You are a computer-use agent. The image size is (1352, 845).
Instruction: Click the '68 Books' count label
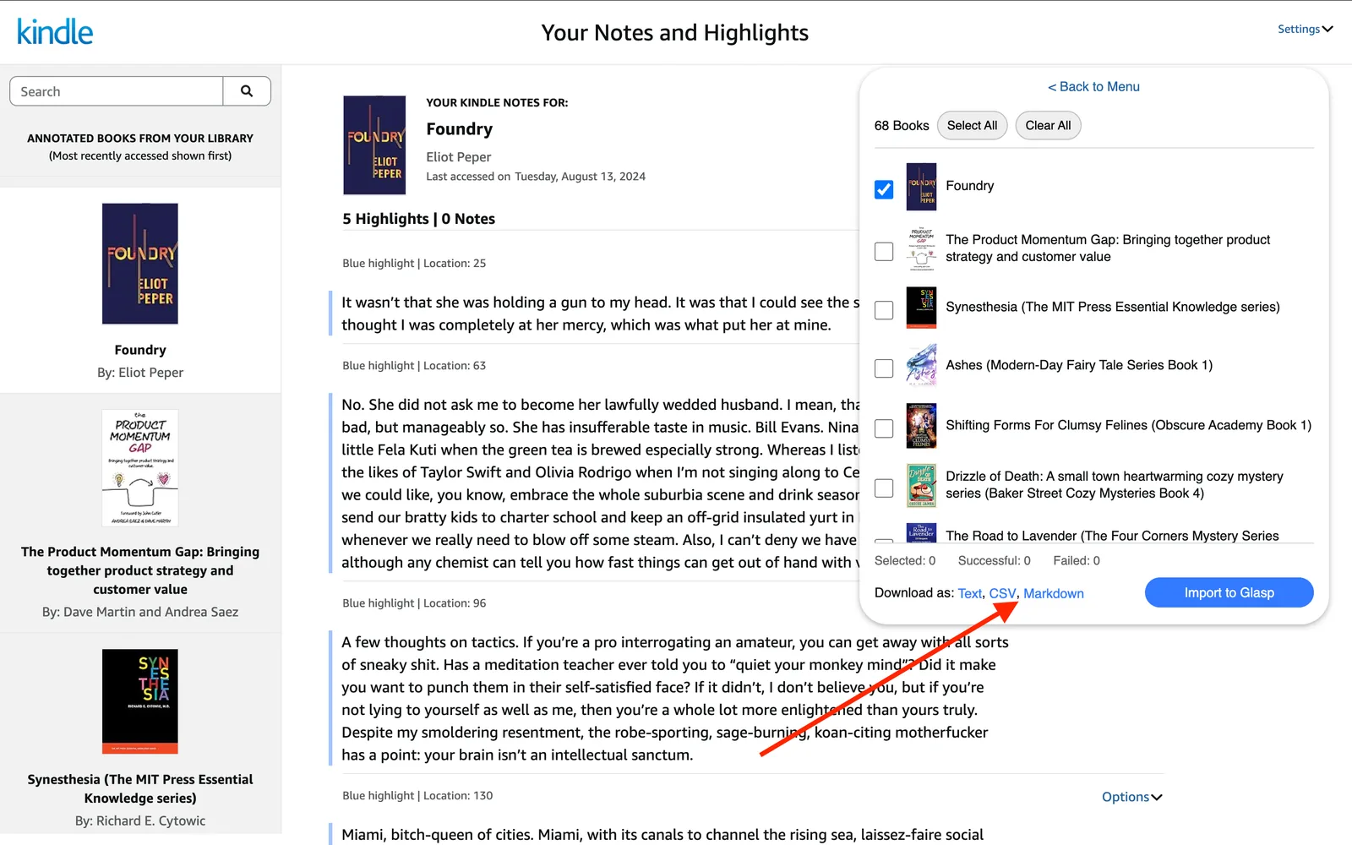[902, 126]
